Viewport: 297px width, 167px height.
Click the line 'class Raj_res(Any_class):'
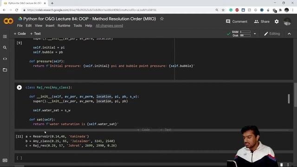click(49, 88)
